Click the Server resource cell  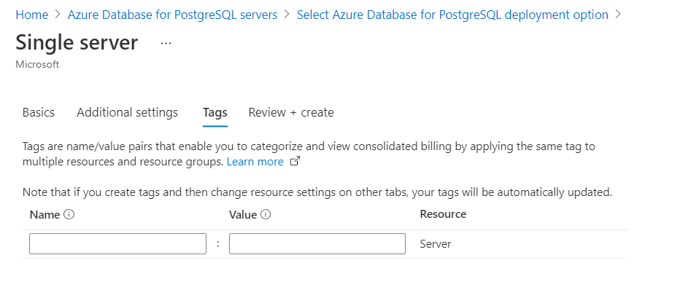coord(436,244)
